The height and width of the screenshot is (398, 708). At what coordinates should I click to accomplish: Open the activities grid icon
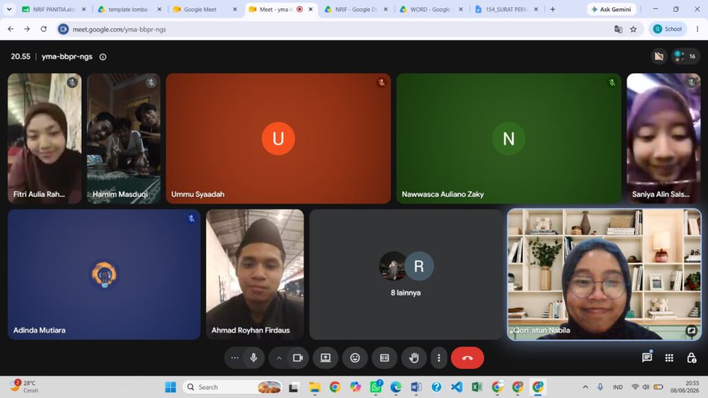coord(669,358)
